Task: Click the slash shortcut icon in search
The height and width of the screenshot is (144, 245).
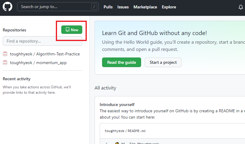Action: [94, 7]
